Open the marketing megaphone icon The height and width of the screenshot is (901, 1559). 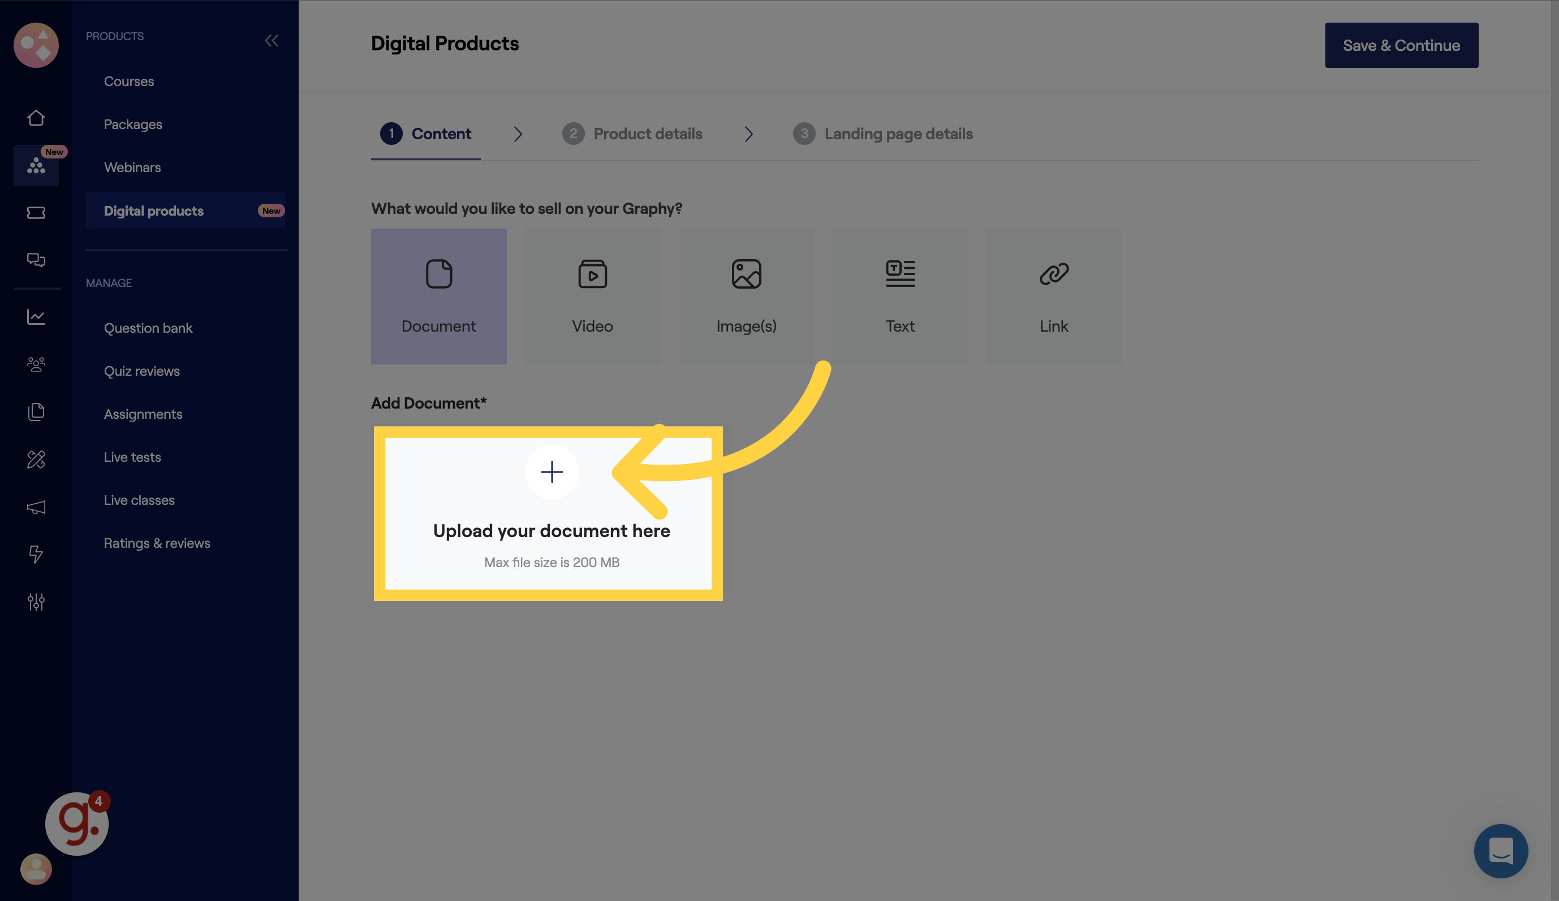[36, 508]
